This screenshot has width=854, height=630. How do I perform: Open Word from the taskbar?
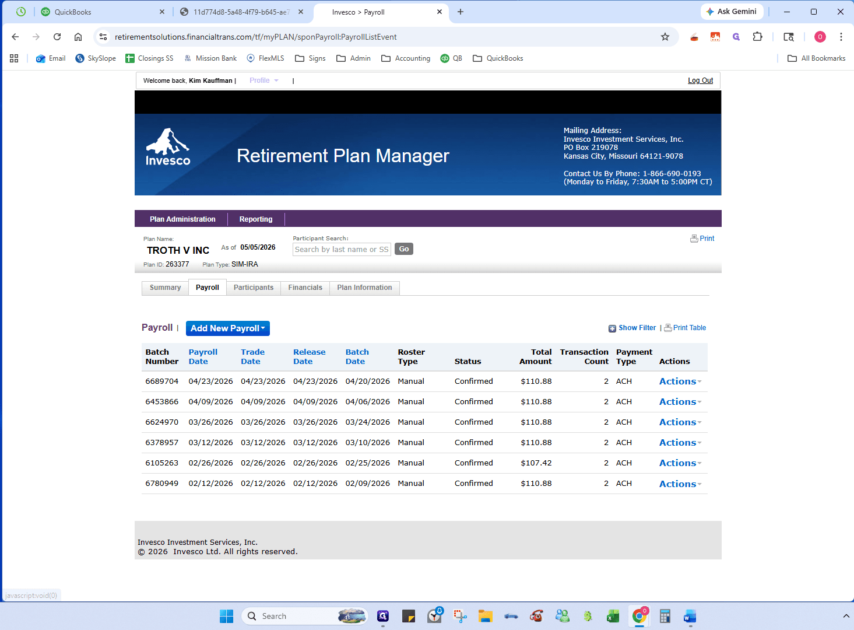[x=690, y=616]
